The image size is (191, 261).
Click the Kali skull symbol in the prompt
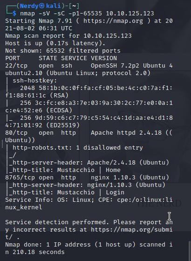(x=42, y=6)
